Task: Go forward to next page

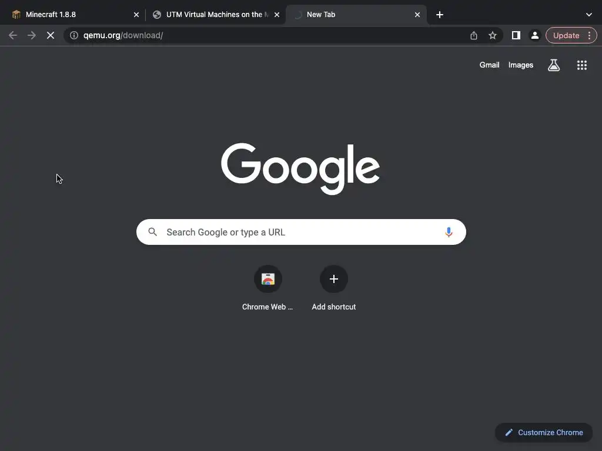Action: [32, 35]
